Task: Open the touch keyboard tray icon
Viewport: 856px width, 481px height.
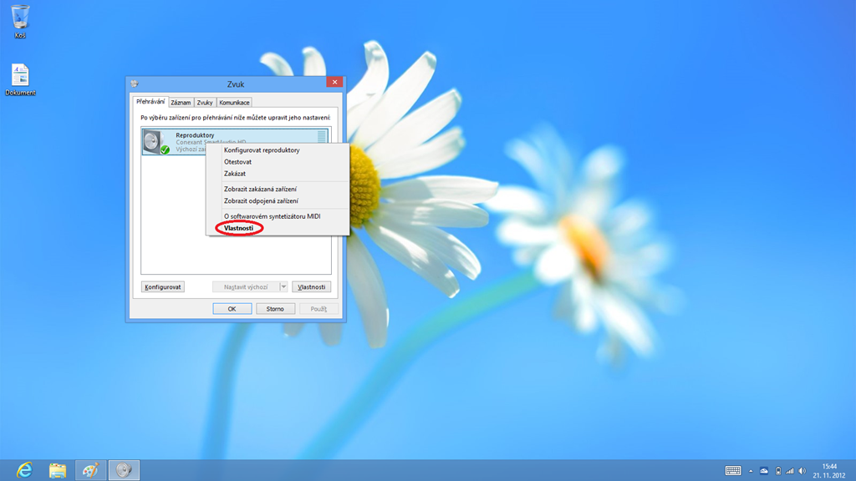Action: click(733, 471)
